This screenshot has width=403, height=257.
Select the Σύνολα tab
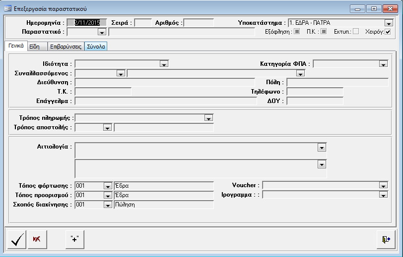pos(96,46)
